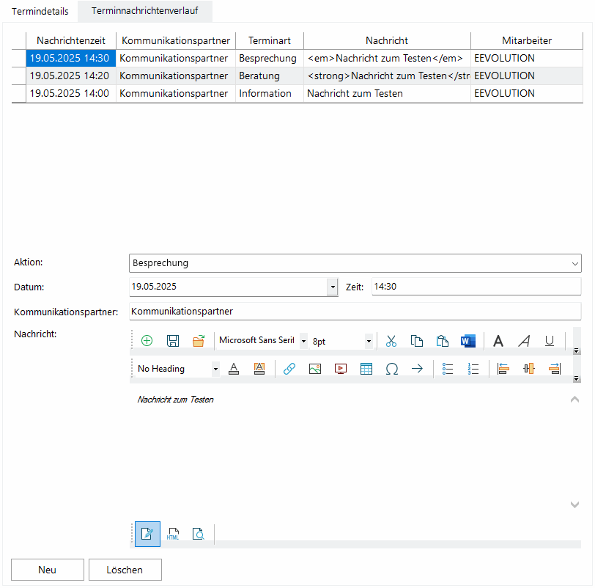Align text right

point(555,368)
